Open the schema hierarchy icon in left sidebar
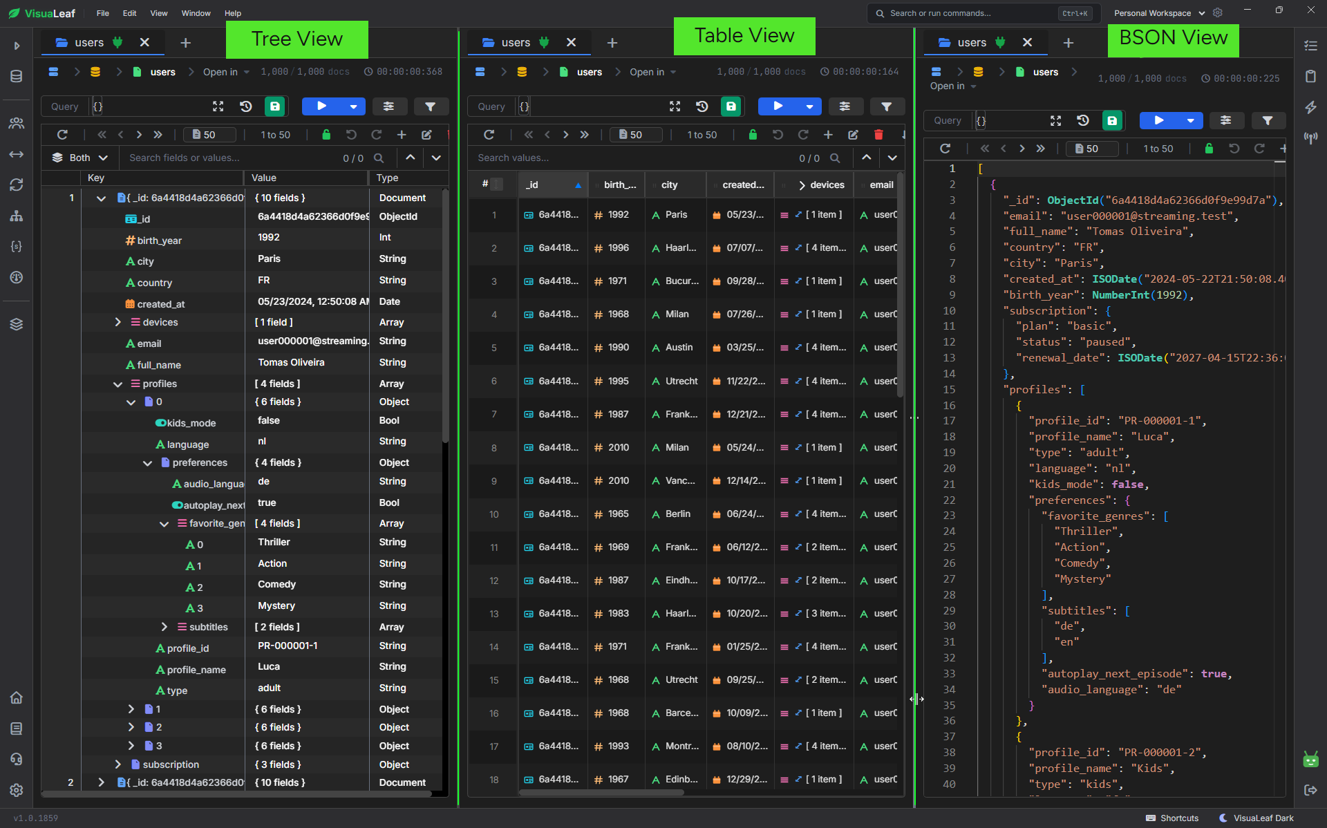 [x=17, y=216]
